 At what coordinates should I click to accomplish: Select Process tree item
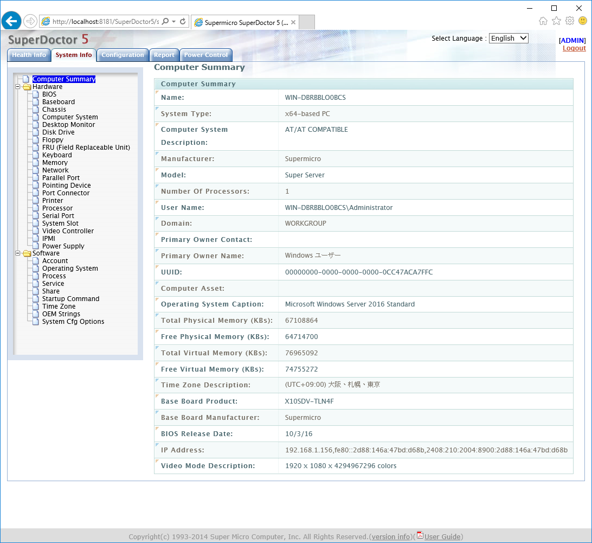click(54, 276)
